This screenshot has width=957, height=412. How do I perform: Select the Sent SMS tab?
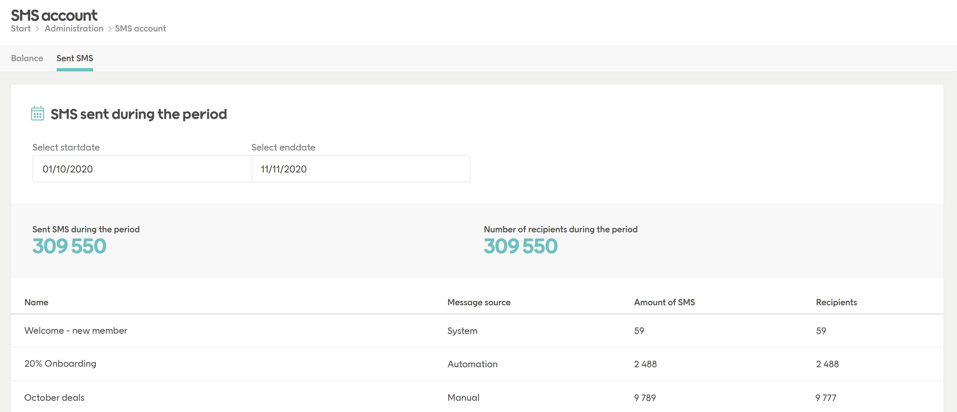click(x=75, y=58)
